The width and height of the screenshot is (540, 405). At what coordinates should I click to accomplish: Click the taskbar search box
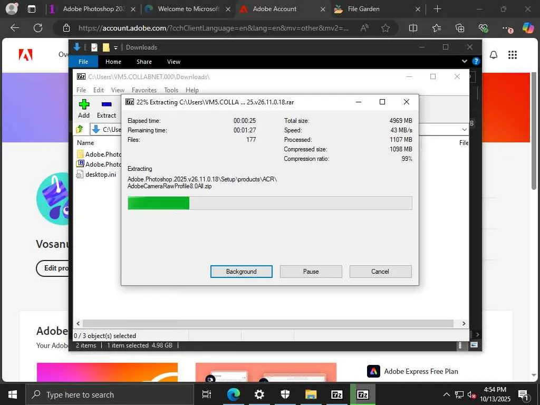(x=110, y=394)
